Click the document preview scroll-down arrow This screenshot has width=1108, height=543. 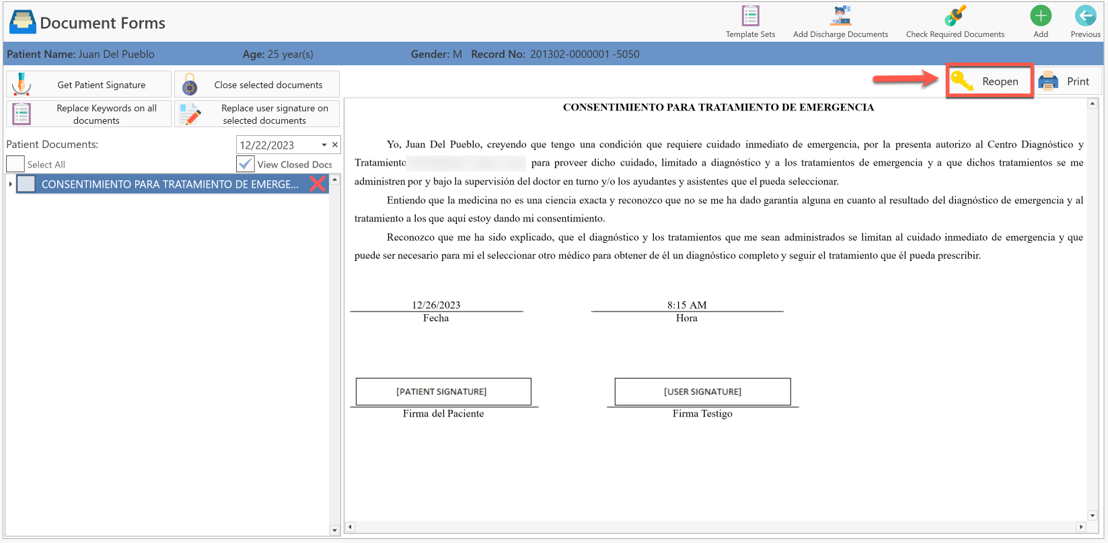pyautogui.click(x=1093, y=515)
